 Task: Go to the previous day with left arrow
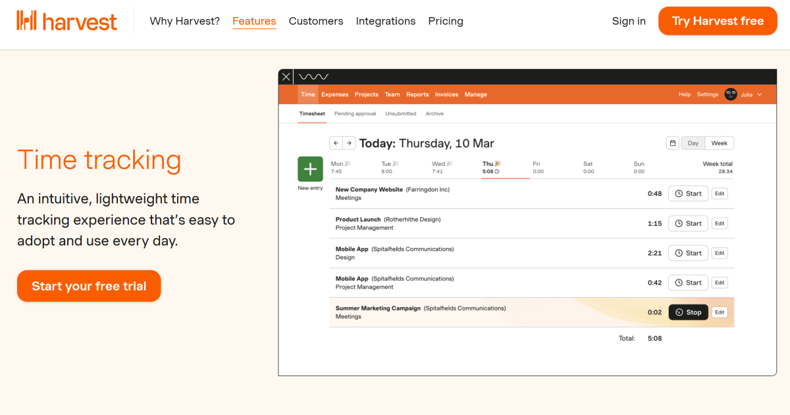(336, 143)
